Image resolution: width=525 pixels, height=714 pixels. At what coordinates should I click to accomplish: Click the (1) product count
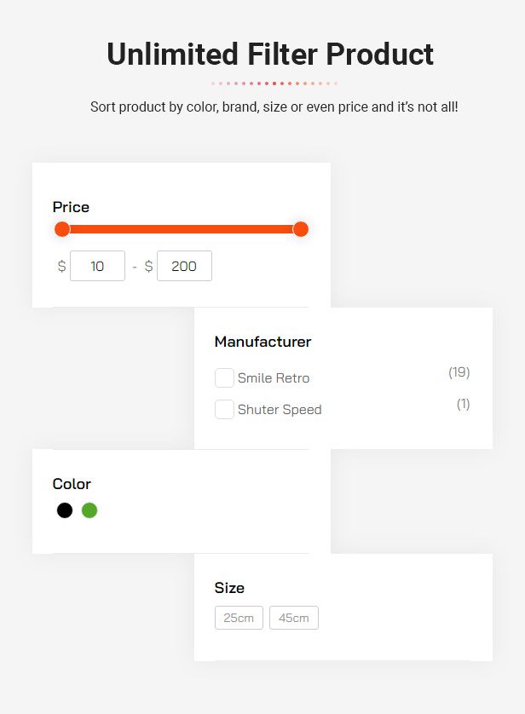point(463,404)
